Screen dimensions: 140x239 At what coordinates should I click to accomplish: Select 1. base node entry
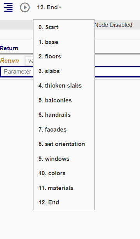point(64,42)
